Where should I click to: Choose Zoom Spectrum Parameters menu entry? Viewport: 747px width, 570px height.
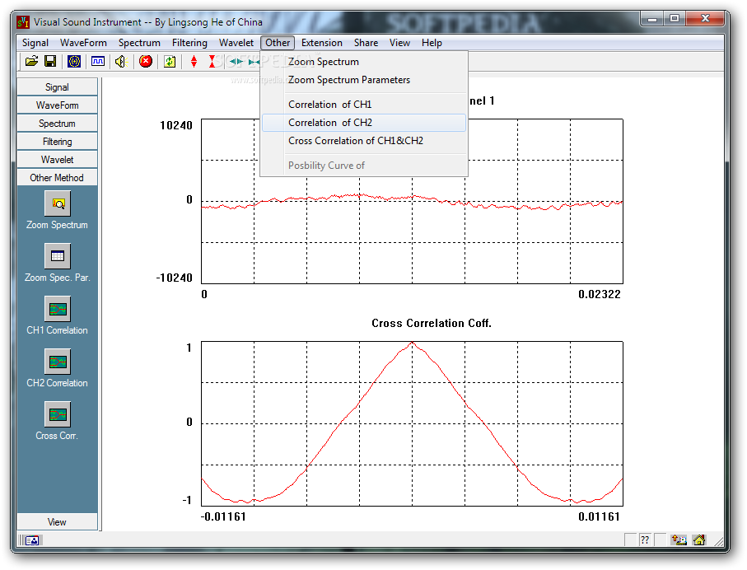tap(364, 80)
